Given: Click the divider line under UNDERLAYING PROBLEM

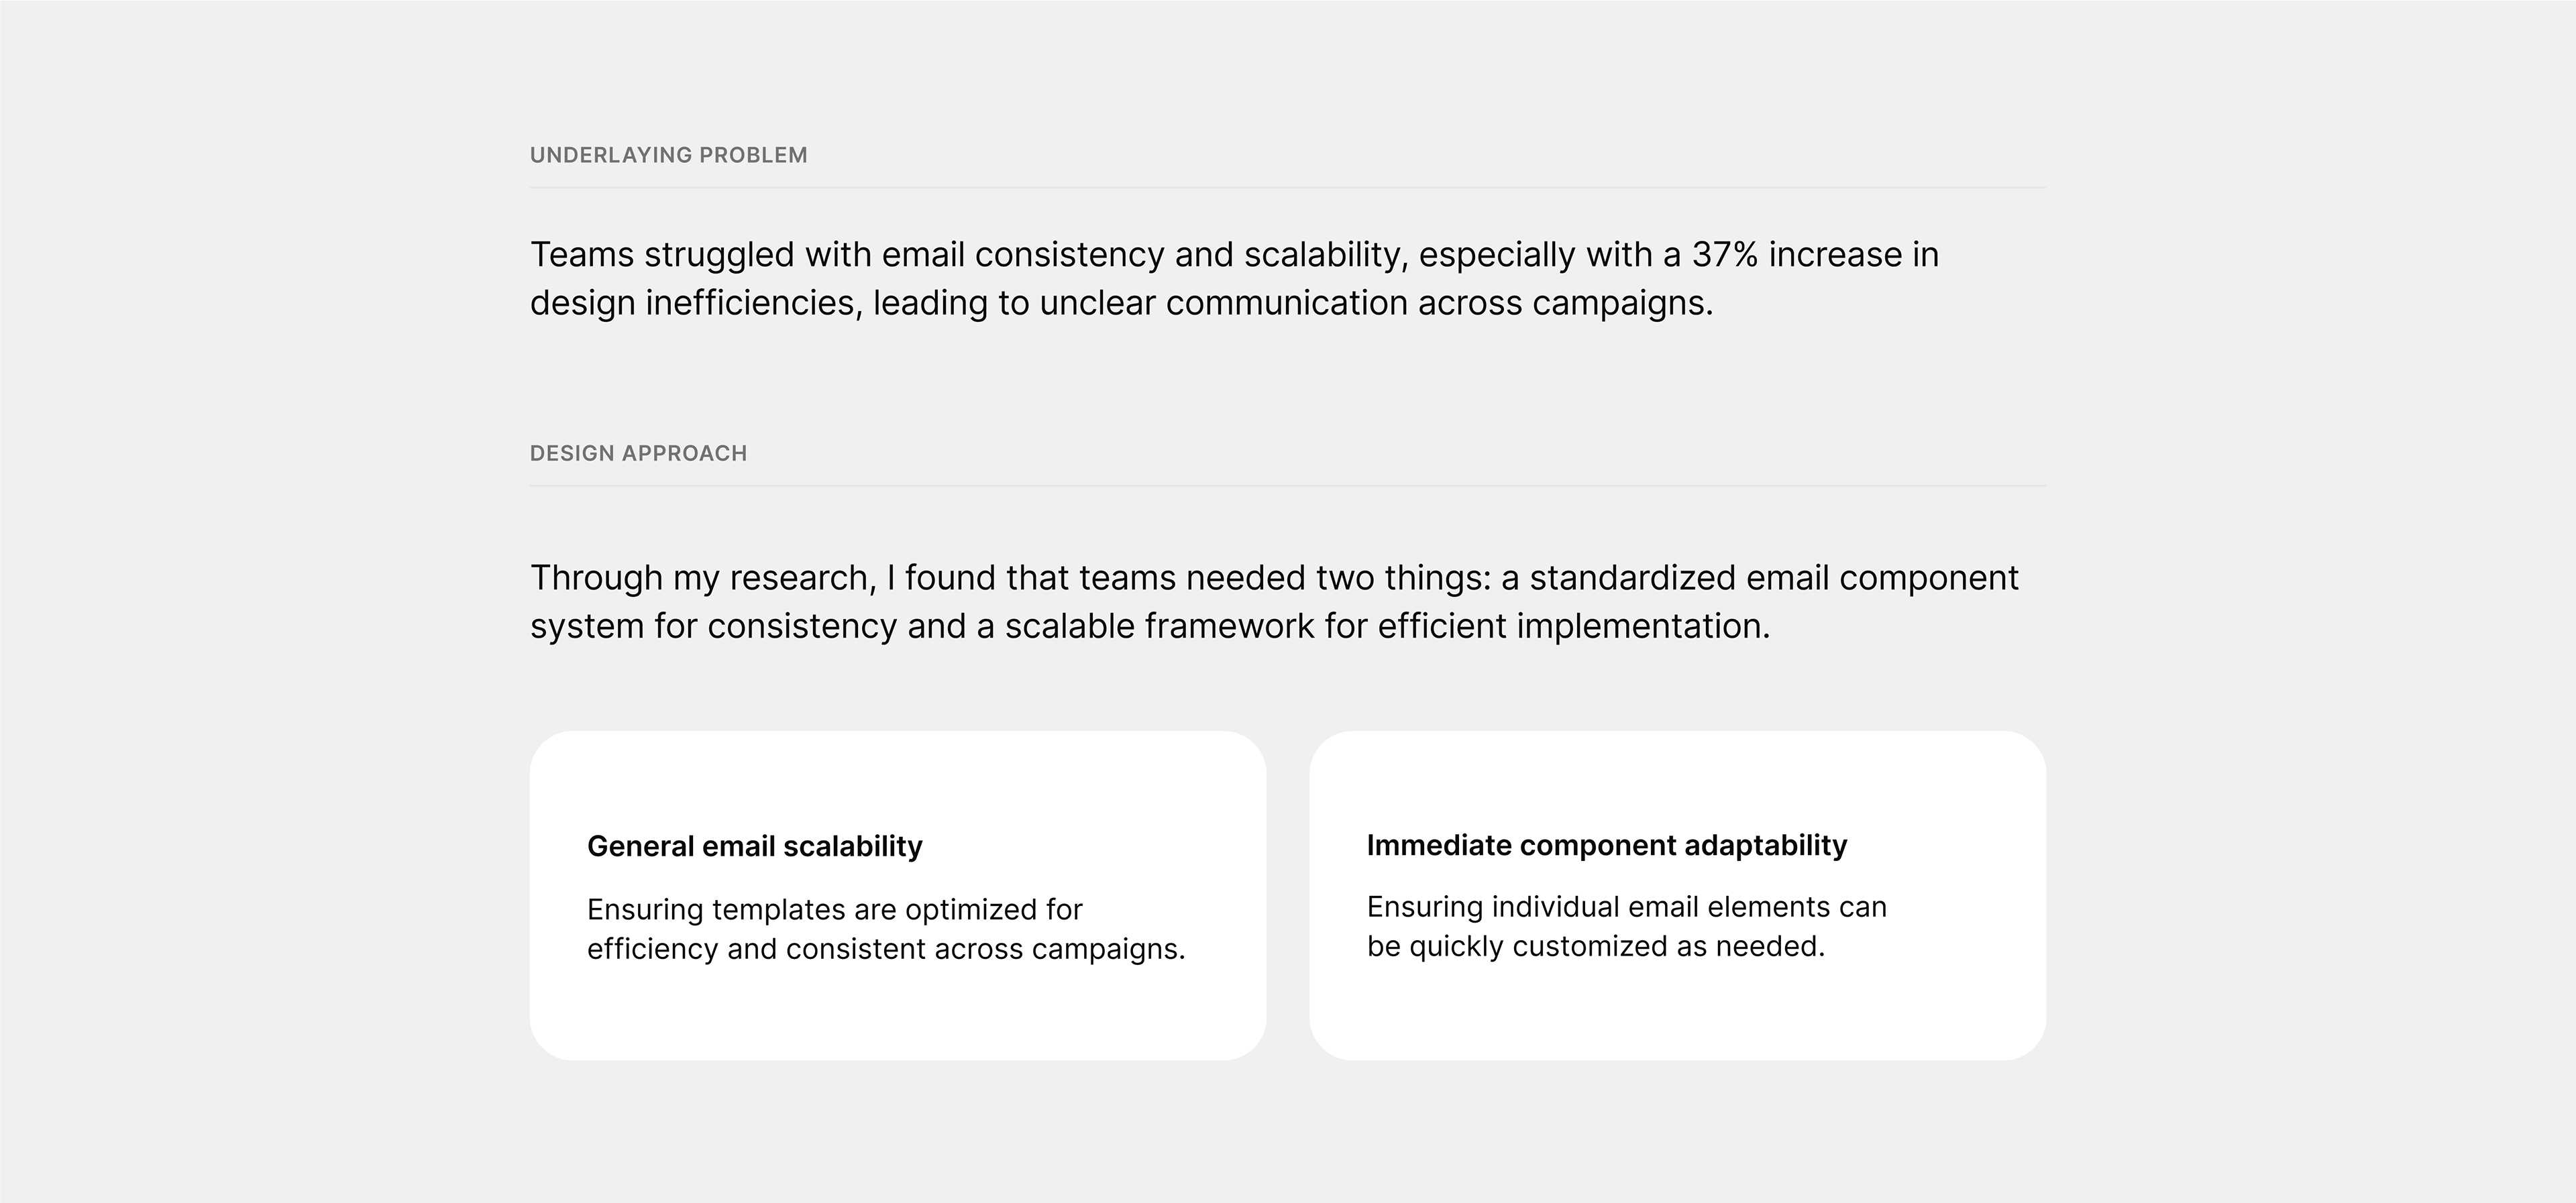Looking at the screenshot, I should coord(1288,187).
